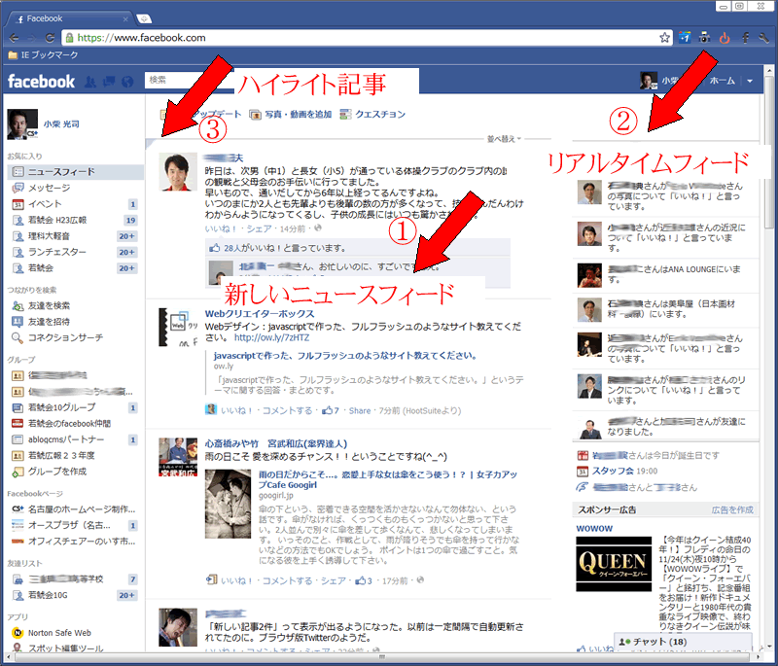This screenshot has height=666, width=778.
Task: Click 小柴 光司 profile name in sidebar
Action: (x=61, y=124)
